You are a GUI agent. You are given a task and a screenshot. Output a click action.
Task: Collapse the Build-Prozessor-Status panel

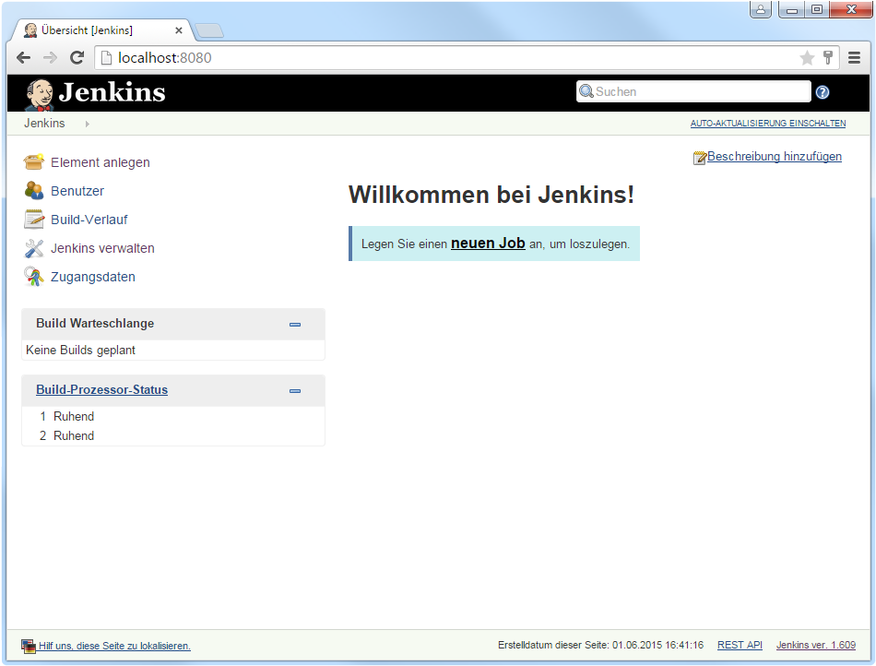click(x=295, y=390)
